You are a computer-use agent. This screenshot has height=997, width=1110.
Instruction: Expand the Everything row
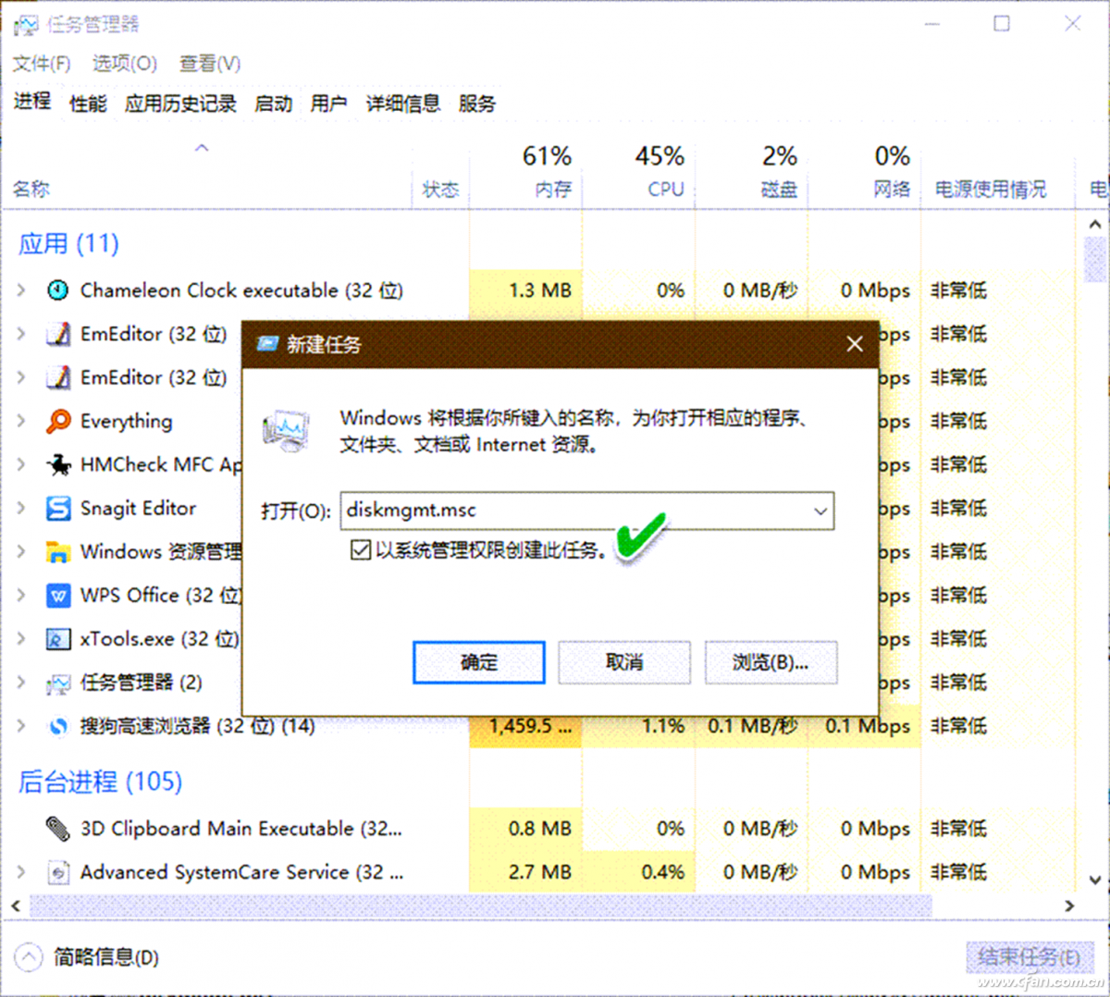pos(21,421)
